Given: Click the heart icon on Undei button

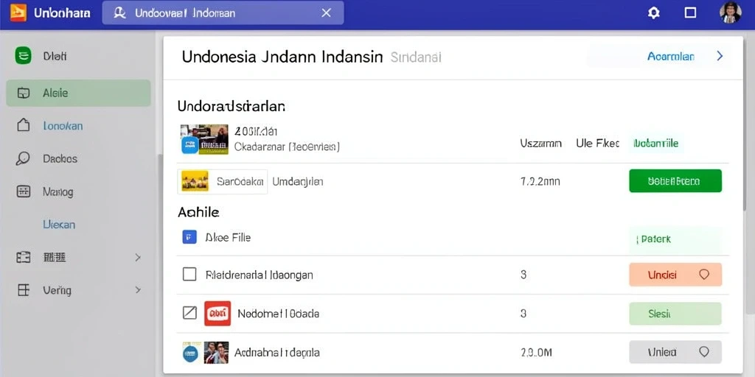Looking at the screenshot, I should click(x=704, y=275).
